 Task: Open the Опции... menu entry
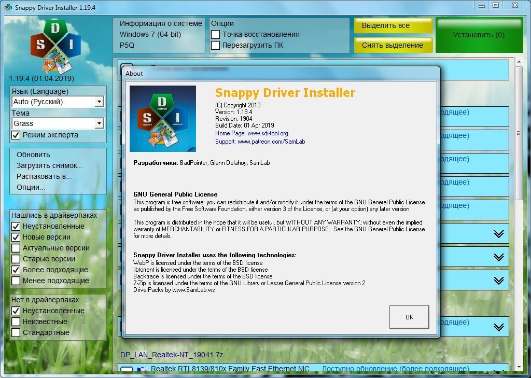click(31, 187)
